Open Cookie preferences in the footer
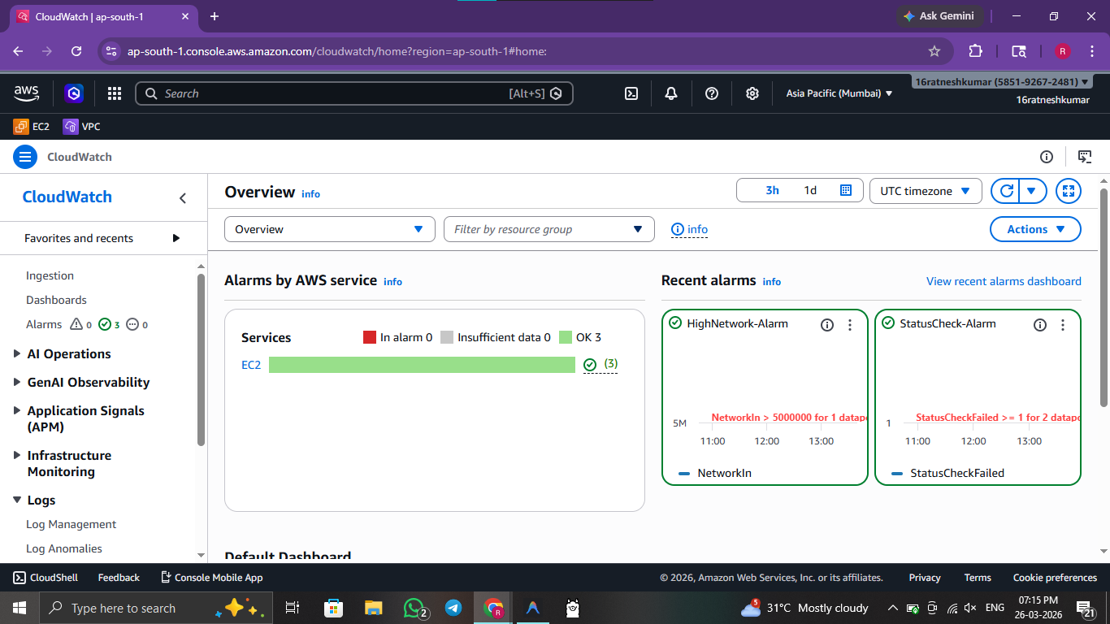Viewport: 1110px width, 624px height. point(1055,578)
